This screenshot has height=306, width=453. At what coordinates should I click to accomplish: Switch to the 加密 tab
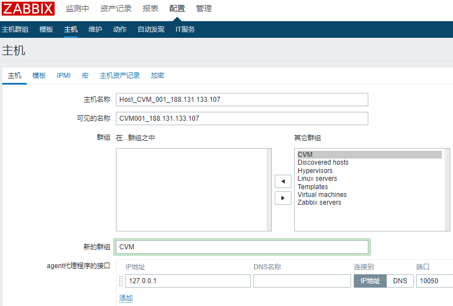pyautogui.click(x=158, y=76)
